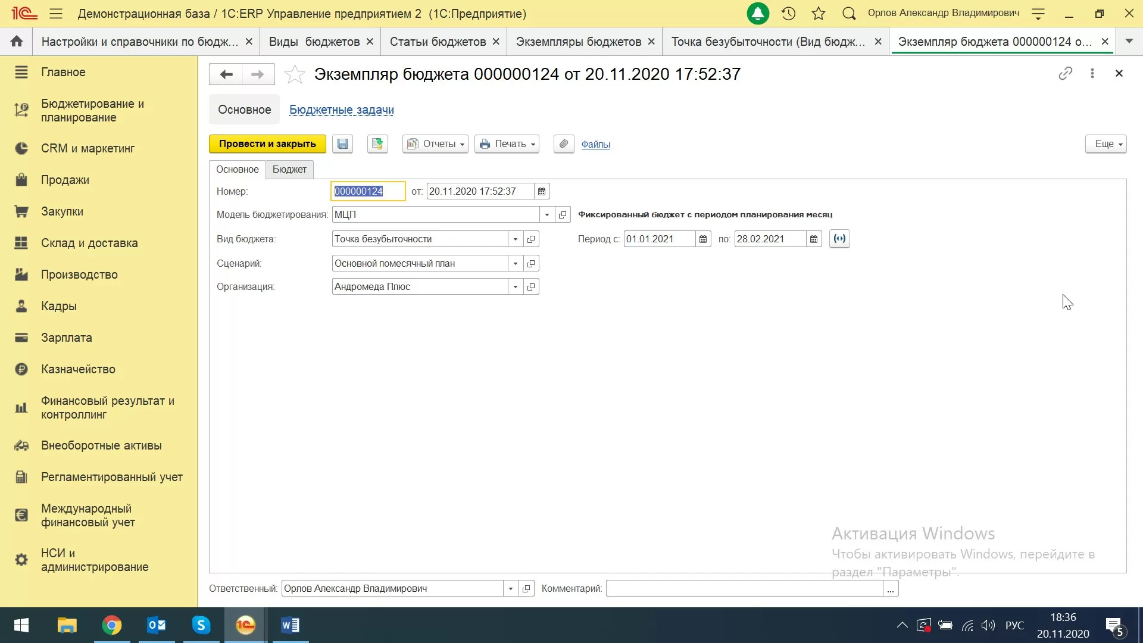Click the post document icon in toolbar
Viewport: 1143px width, 643px height.
[x=377, y=143]
